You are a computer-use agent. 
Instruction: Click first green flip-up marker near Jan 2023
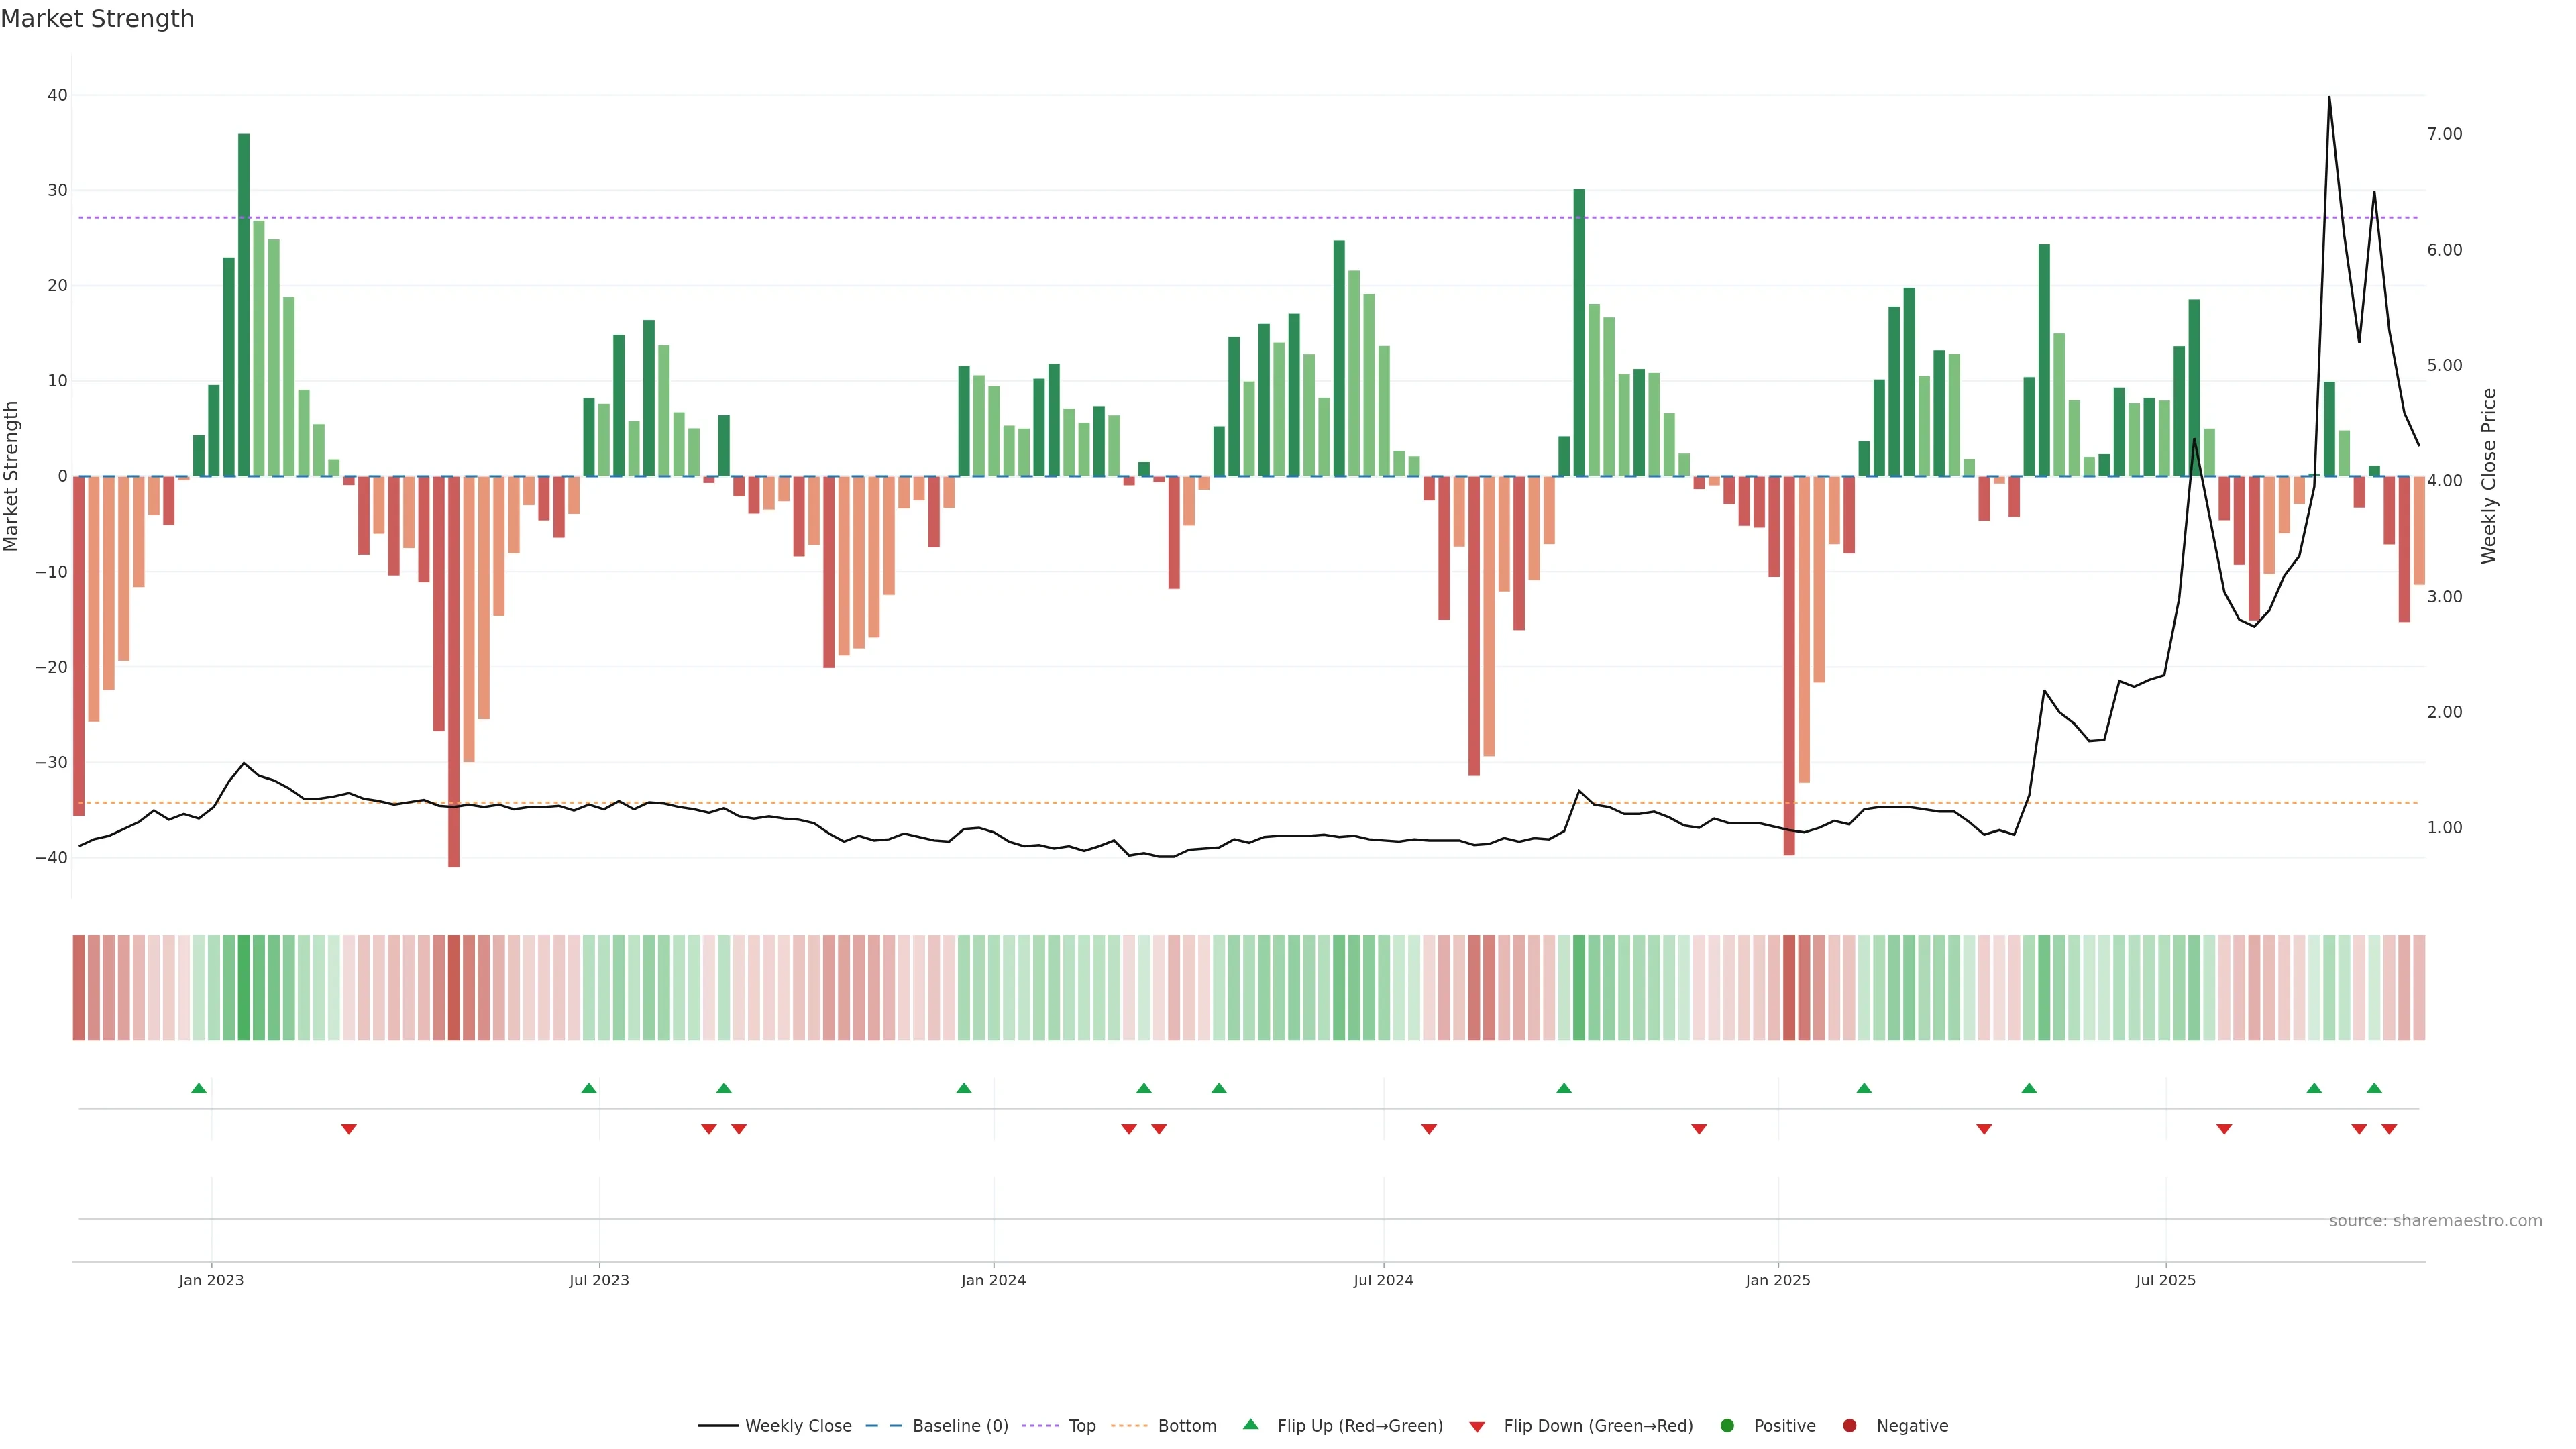(x=199, y=1088)
